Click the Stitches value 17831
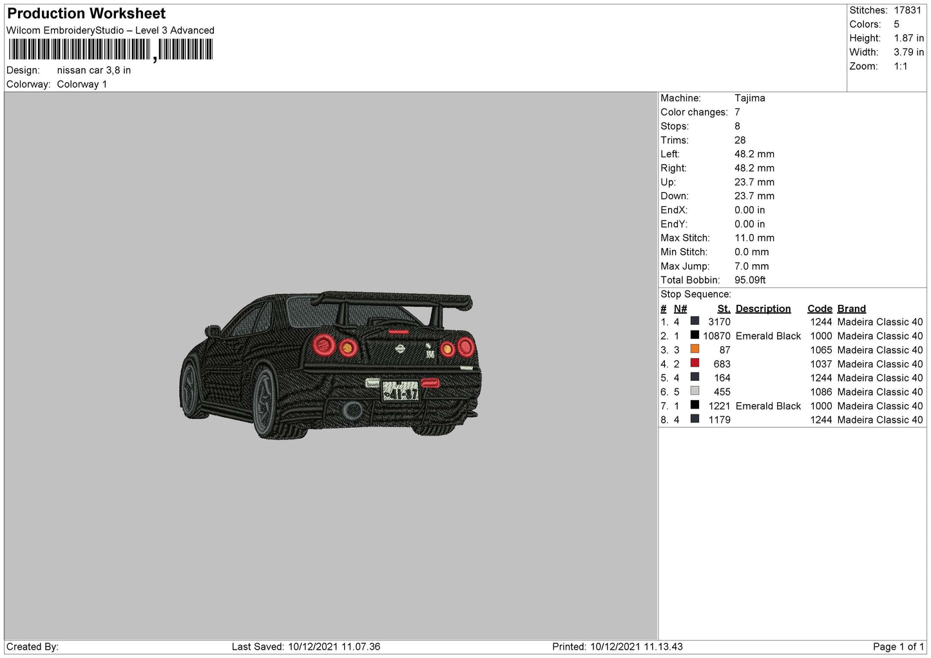This screenshot has height=658, width=931. [x=907, y=10]
